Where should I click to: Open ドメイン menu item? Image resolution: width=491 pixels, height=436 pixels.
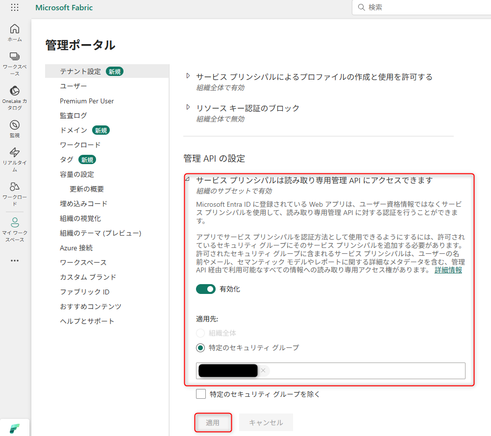[74, 130]
